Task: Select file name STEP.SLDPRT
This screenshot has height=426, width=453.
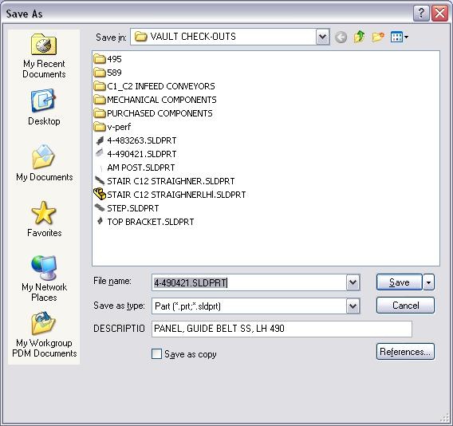Action: [133, 208]
